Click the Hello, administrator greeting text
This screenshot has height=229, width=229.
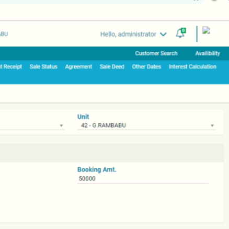tap(128, 34)
